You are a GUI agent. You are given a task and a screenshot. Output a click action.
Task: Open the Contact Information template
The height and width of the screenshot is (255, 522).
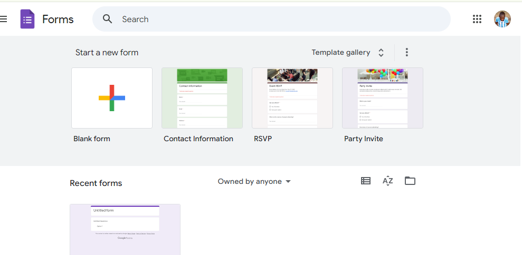202,98
